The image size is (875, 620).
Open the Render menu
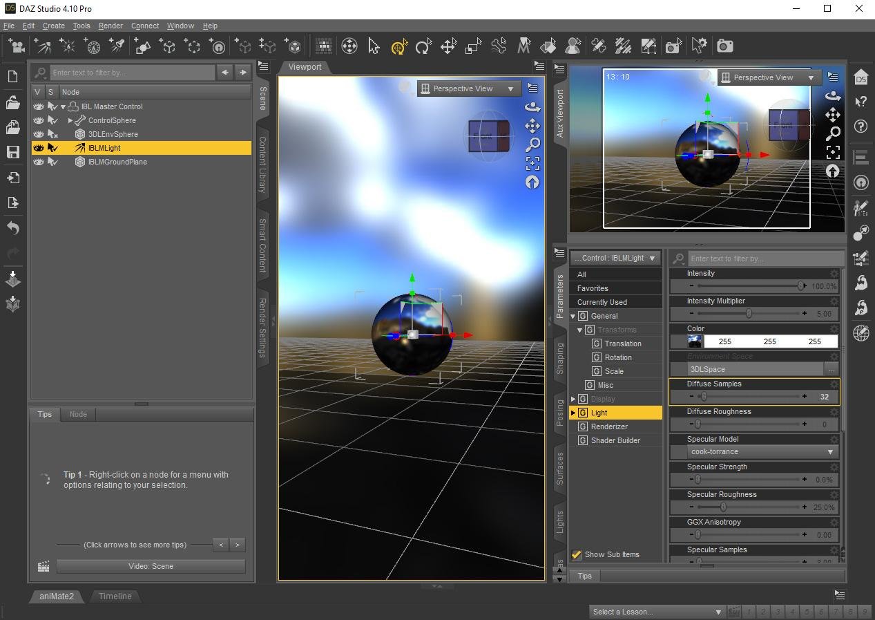pos(110,26)
